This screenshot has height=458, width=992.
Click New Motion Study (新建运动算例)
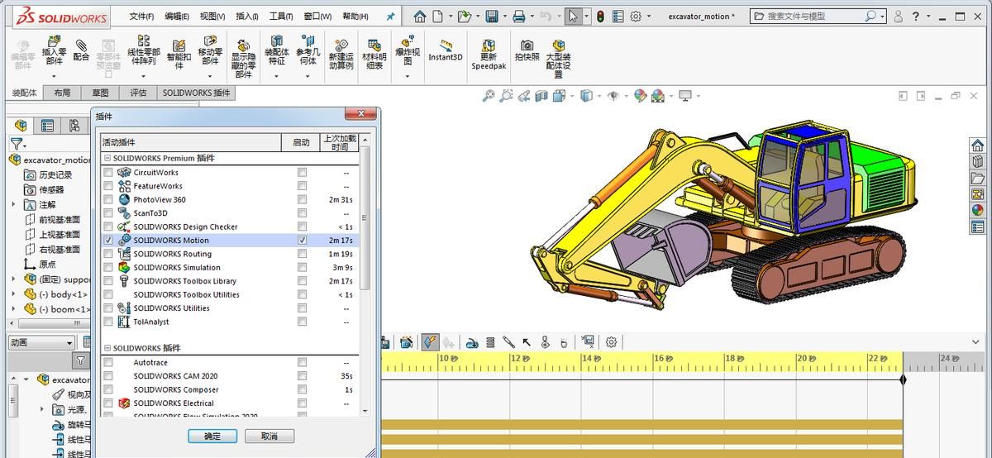click(341, 54)
